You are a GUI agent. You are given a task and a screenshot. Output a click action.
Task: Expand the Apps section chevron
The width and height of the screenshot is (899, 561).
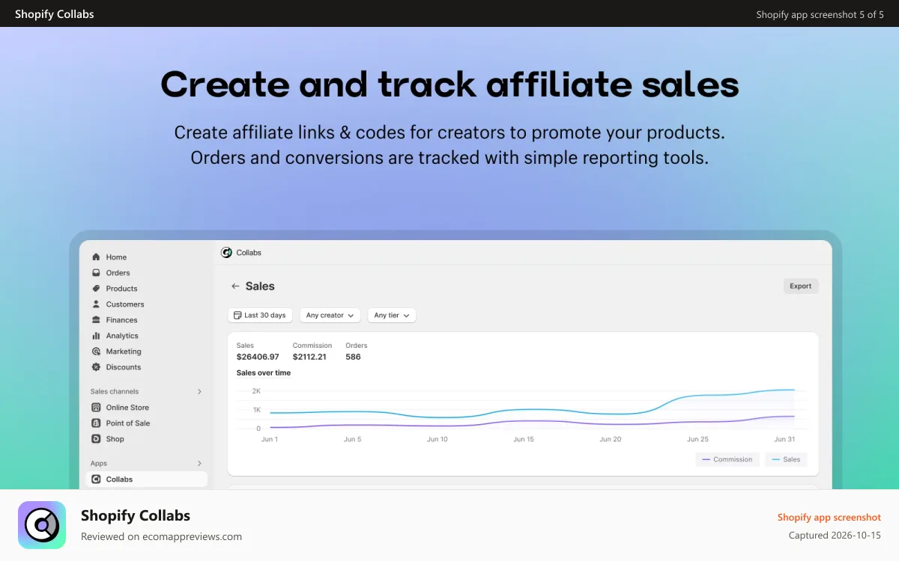(x=199, y=464)
